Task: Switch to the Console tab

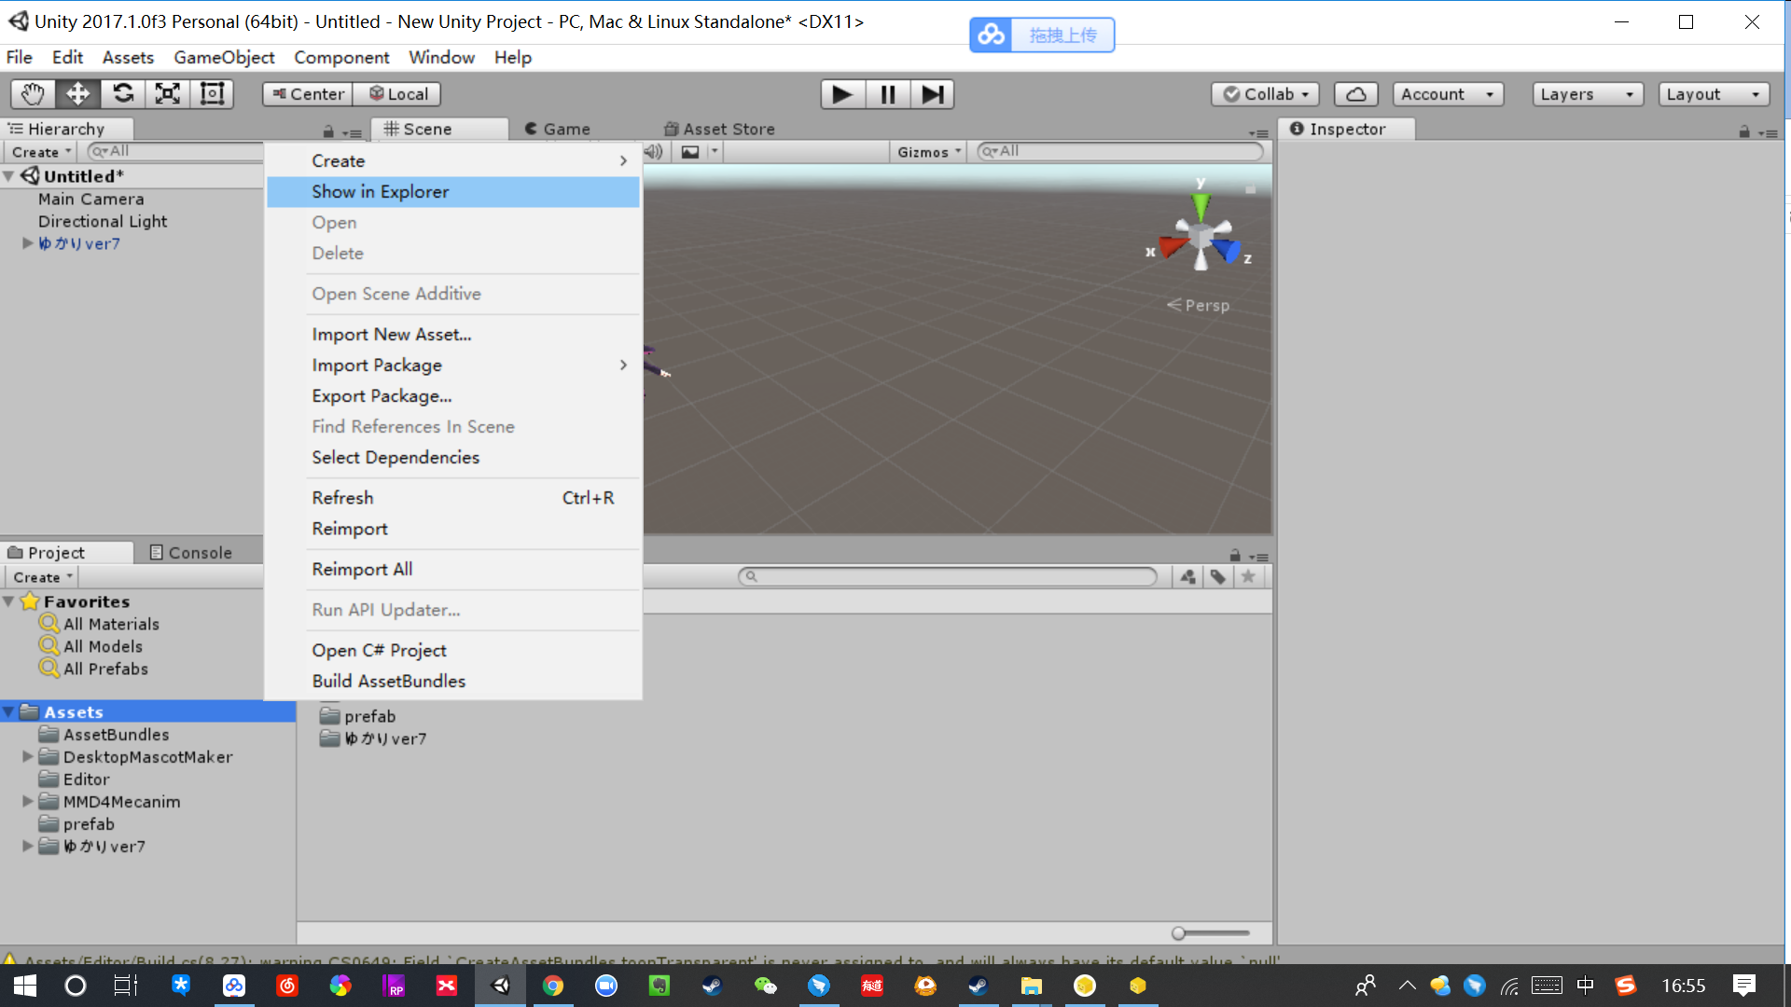Action: coord(190,553)
